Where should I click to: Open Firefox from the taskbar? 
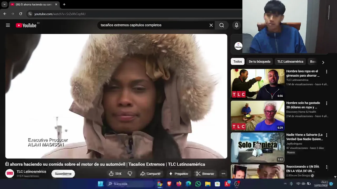click(179, 184)
